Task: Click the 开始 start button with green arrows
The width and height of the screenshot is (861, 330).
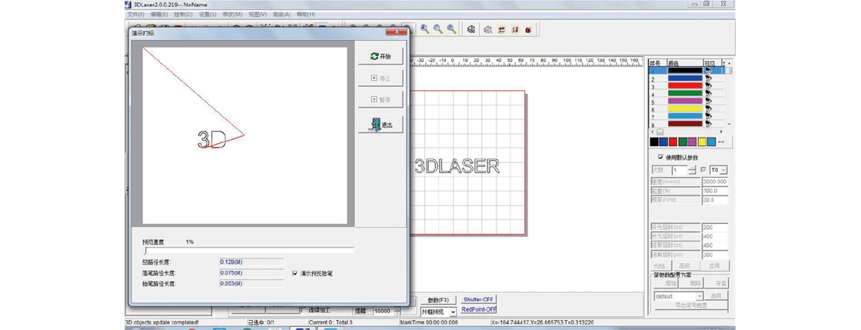Action: pos(381,55)
